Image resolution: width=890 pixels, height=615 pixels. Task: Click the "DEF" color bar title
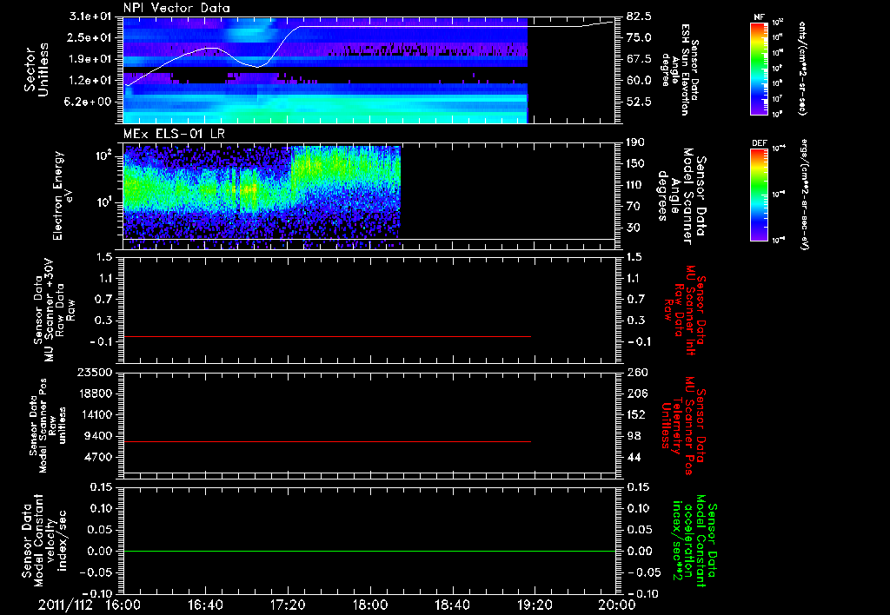tap(759, 143)
